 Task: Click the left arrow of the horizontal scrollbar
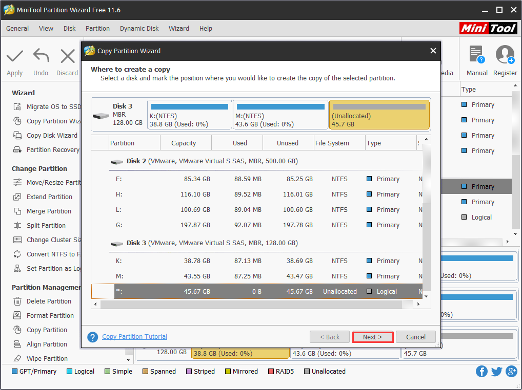(x=95, y=304)
